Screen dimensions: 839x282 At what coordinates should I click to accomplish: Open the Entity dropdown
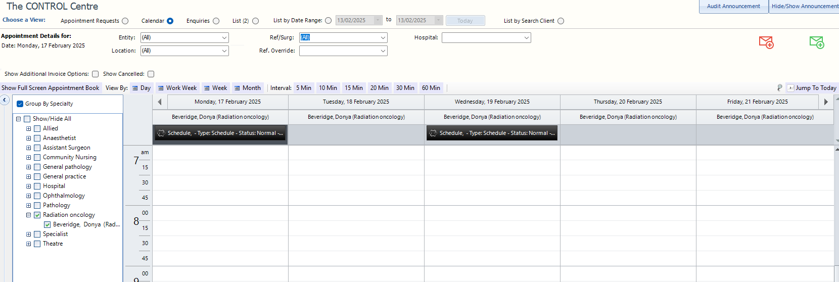click(224, 38)
